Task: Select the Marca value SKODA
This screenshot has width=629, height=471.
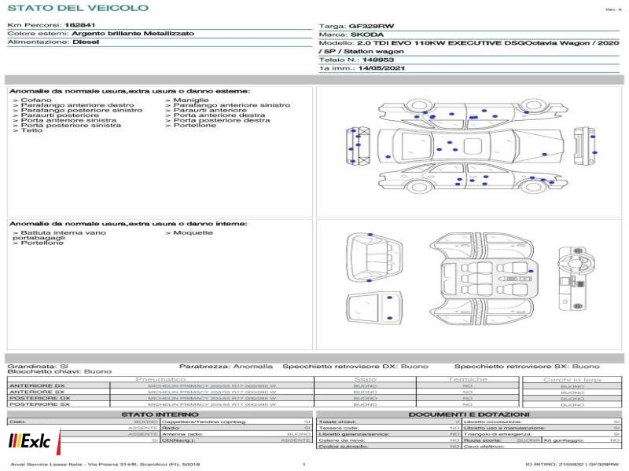Action: (367, 35)
